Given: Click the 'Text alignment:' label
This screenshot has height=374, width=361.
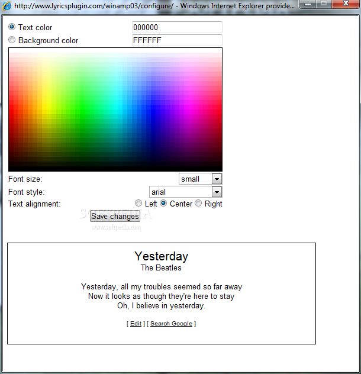Looking at the screenshot, I should [x=34, y=204].
